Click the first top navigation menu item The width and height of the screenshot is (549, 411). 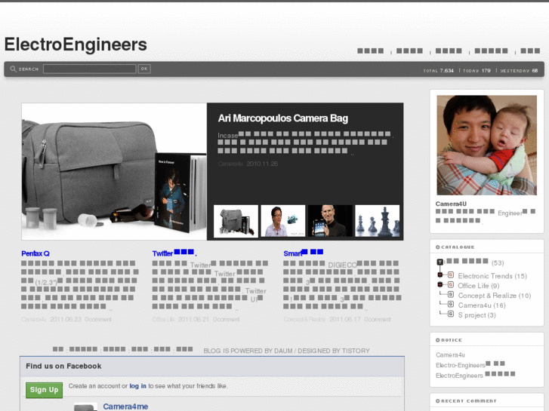[x=371, y=51]
